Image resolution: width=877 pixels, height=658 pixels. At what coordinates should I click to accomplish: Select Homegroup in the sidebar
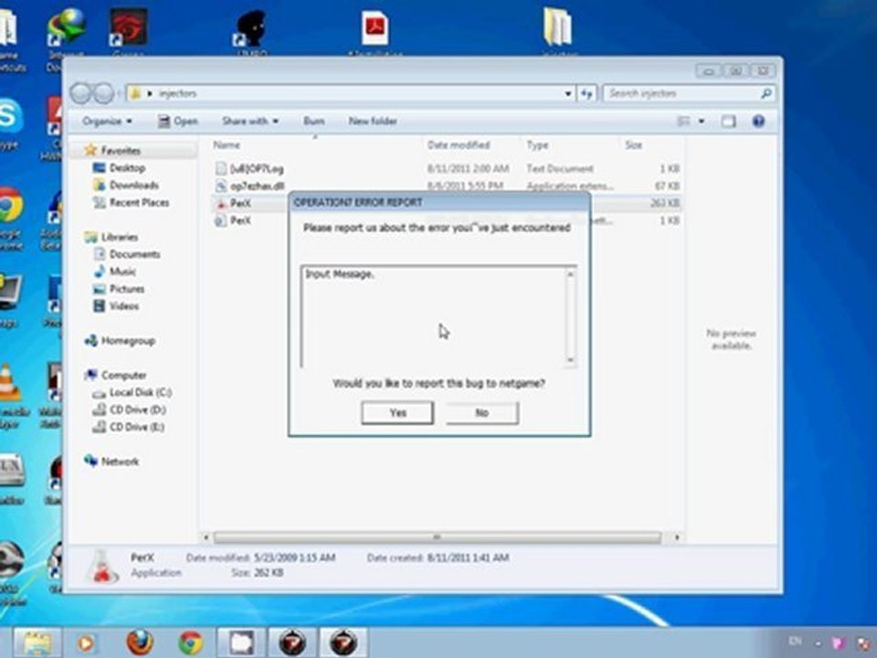point(128,341)
